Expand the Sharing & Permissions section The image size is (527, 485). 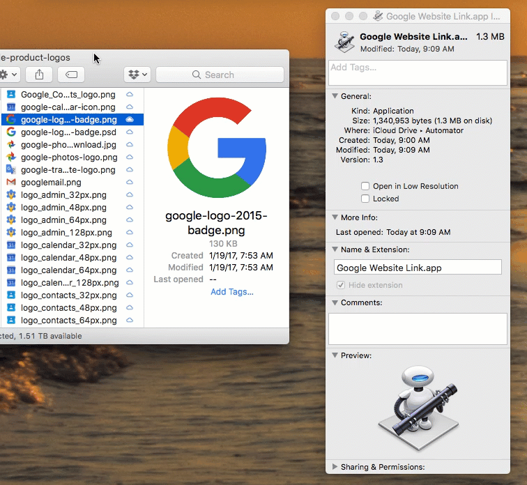(335, 467)
